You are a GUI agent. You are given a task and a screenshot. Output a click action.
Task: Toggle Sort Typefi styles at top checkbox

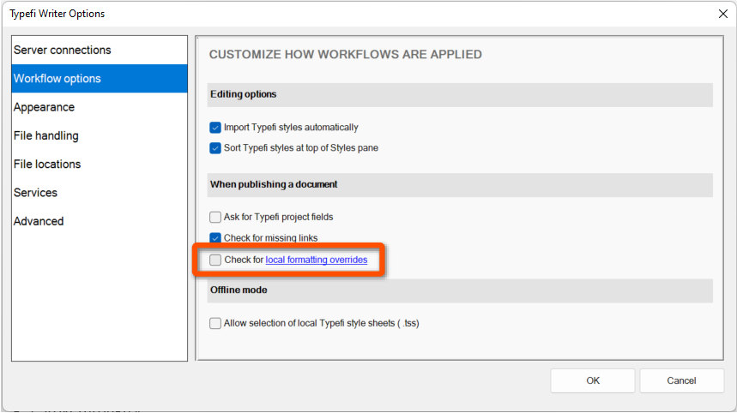click(215, 148)
